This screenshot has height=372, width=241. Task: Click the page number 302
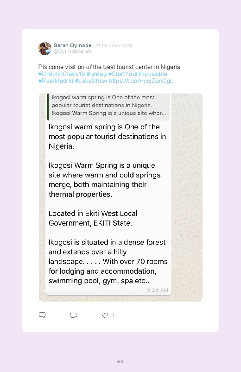coord(120,361)
